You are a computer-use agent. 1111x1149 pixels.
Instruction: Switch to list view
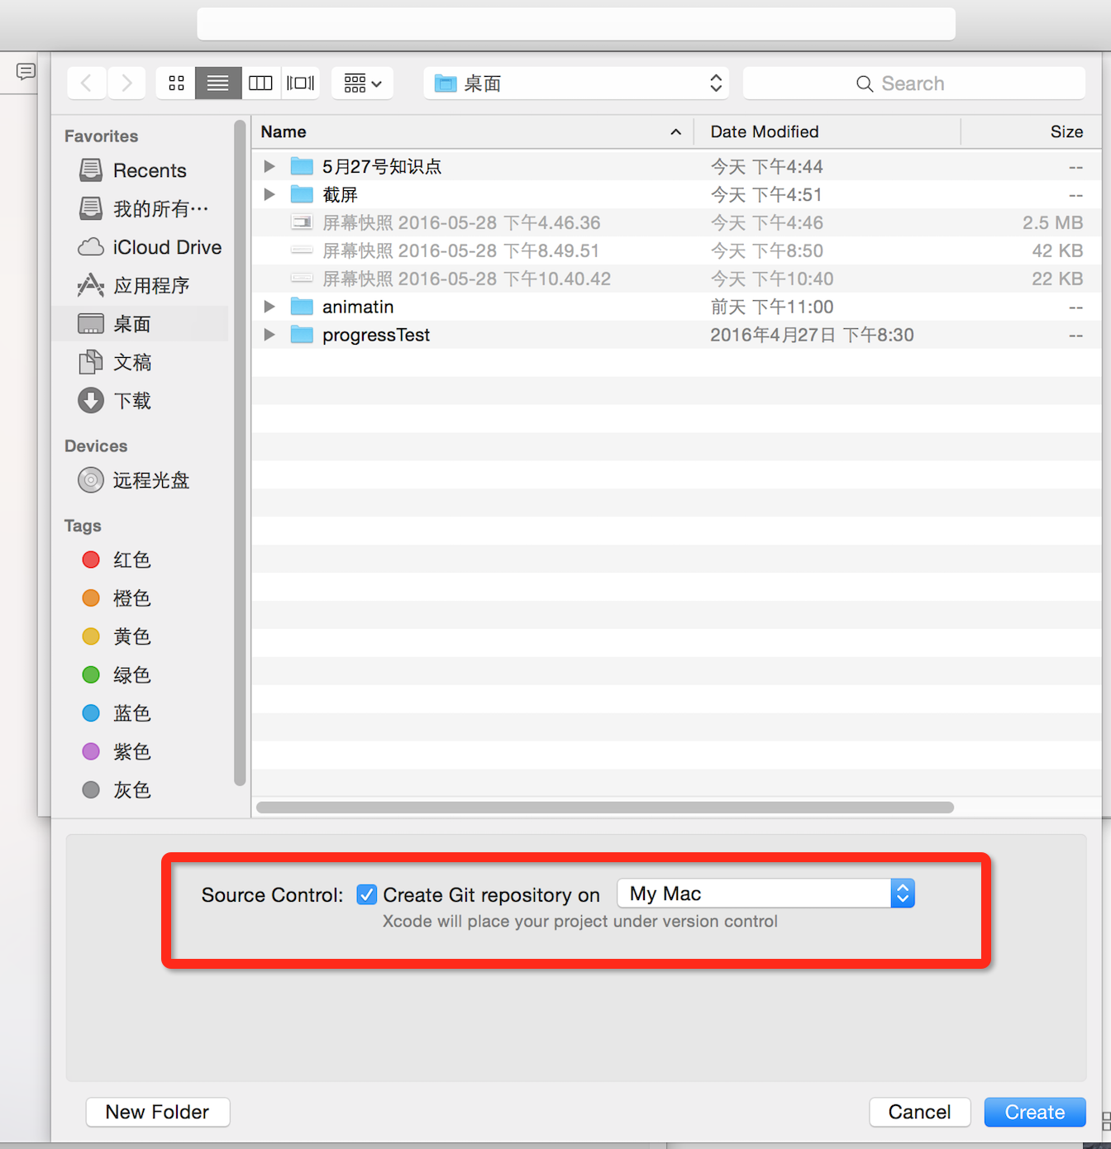217,83
